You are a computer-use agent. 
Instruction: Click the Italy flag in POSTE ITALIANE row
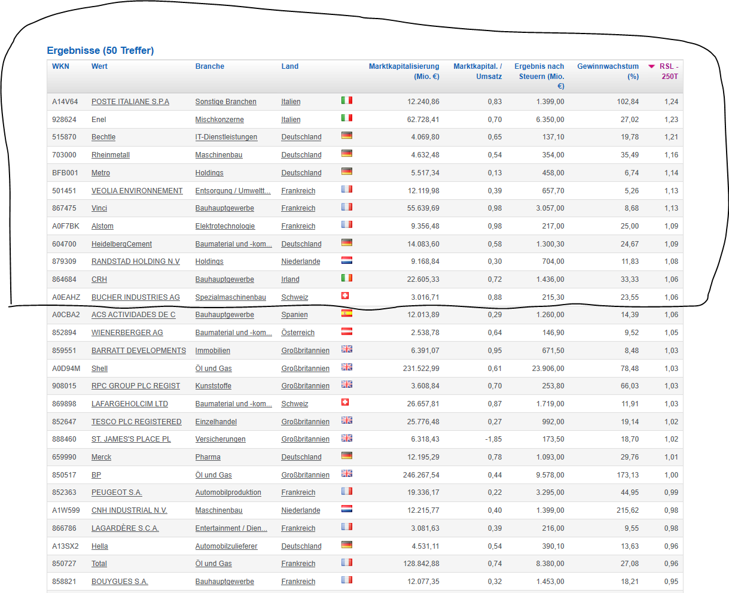coord(347,101)
